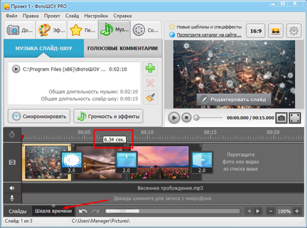Click the audio track speaker icon
The width and height of the screenshot is (307, 228).
pos(12,188)
